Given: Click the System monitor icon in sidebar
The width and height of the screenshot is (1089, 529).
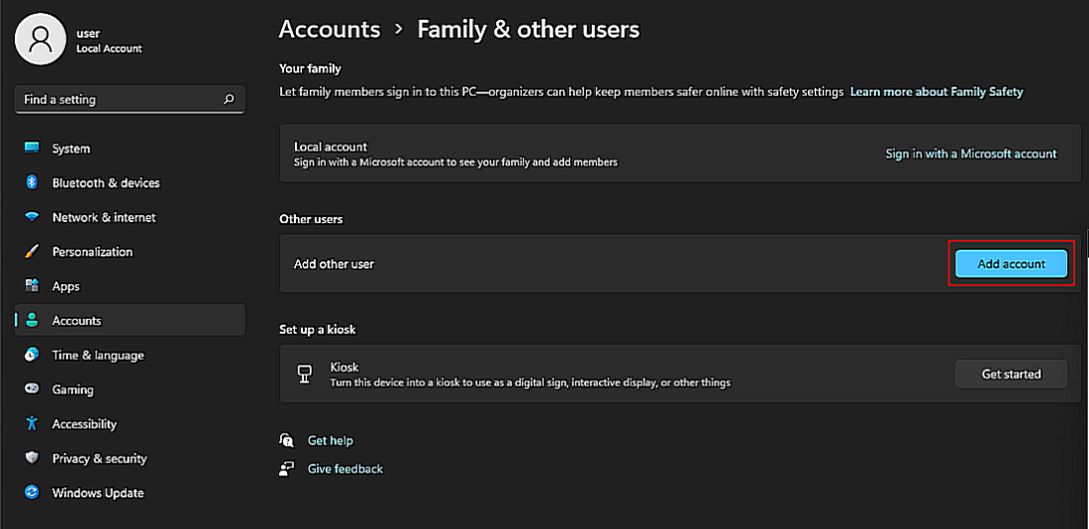Looking at the screenshot, I should (32, 149).
